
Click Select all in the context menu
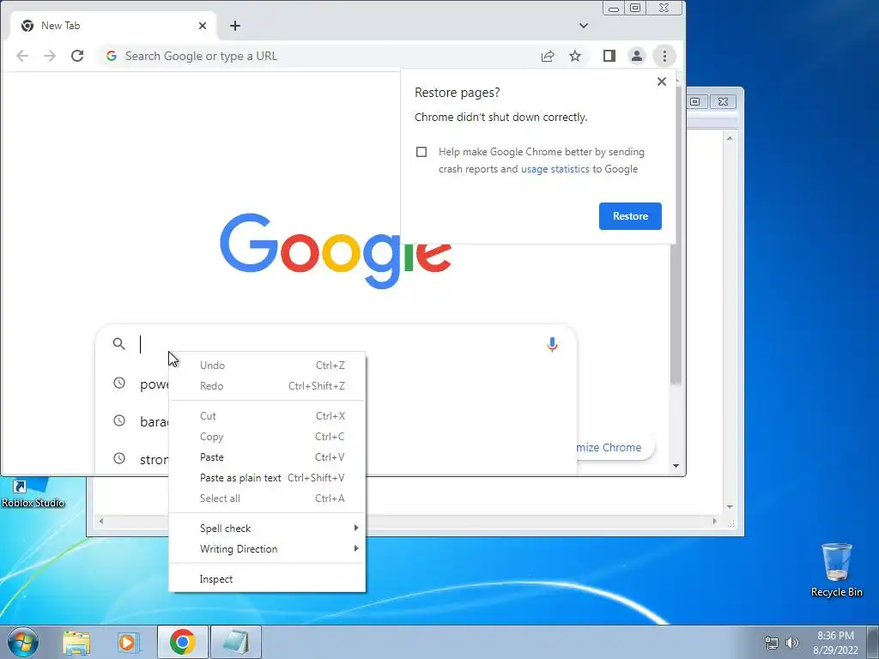pyautogui.click(x=268, y=499)
